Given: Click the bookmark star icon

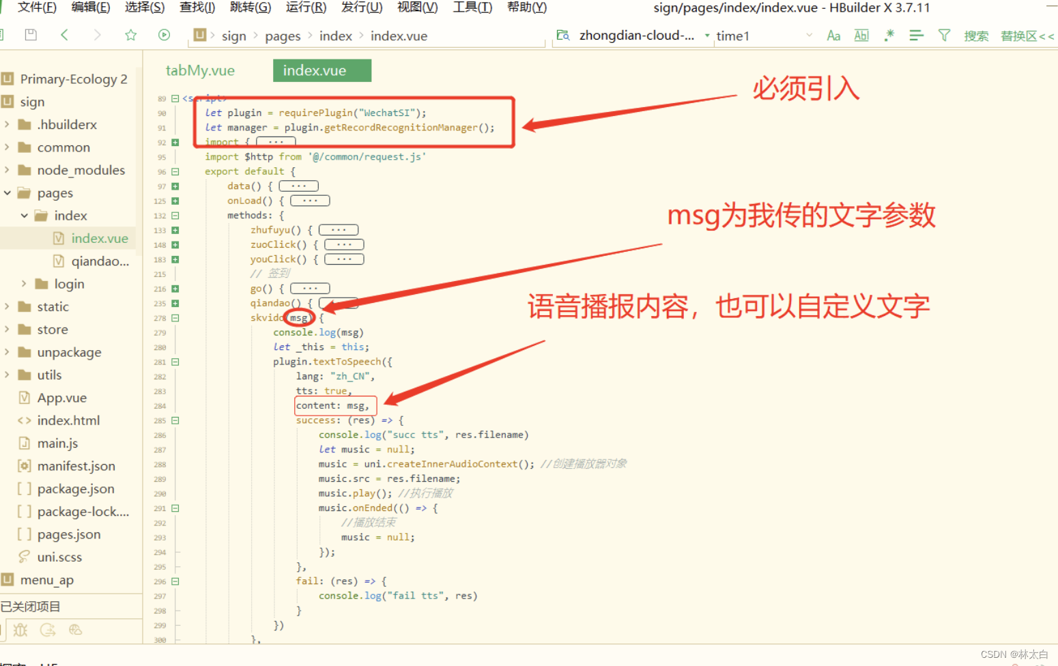Looking at the screenshot, I should tap(130, 35).
